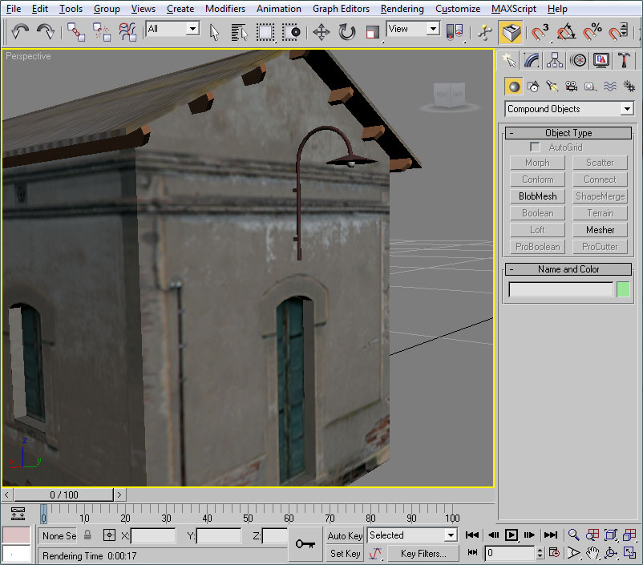Click the green object color swatch
Image resolution: width=643 pixels, height=565 pixels.
coord(623,290)
